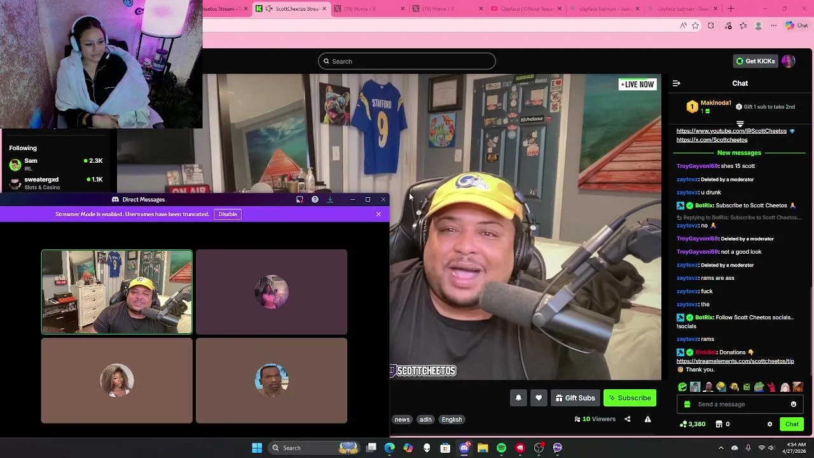The width and height of the screenshot is (814, 458).
Task: Select the blue-background man avatar participant tile
Action: tap(272, 380)
